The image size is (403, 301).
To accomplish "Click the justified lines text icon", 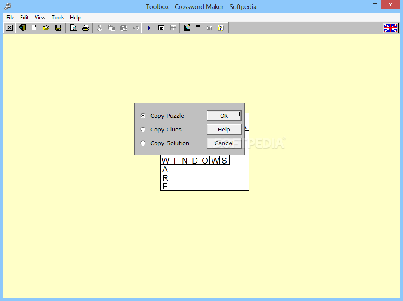I will click(198, 28).
